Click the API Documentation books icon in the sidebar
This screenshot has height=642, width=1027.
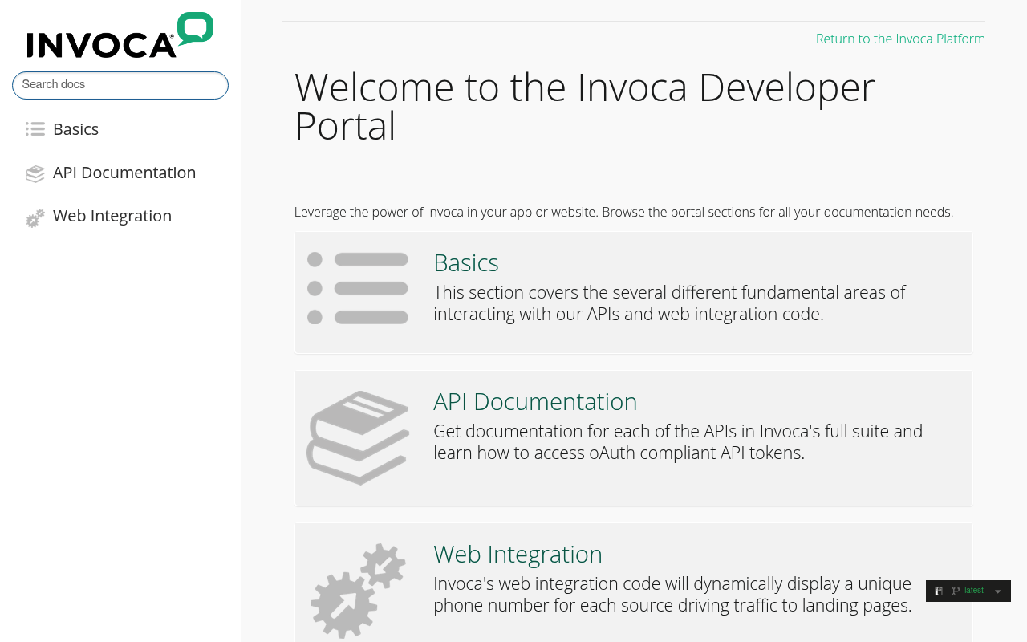35,173
